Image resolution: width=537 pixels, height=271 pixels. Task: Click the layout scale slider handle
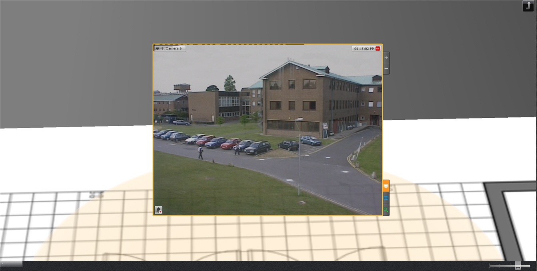[518, 265]
